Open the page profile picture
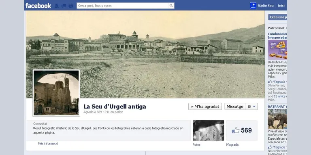The image size is (311, 155). click(x=56, y=93)
